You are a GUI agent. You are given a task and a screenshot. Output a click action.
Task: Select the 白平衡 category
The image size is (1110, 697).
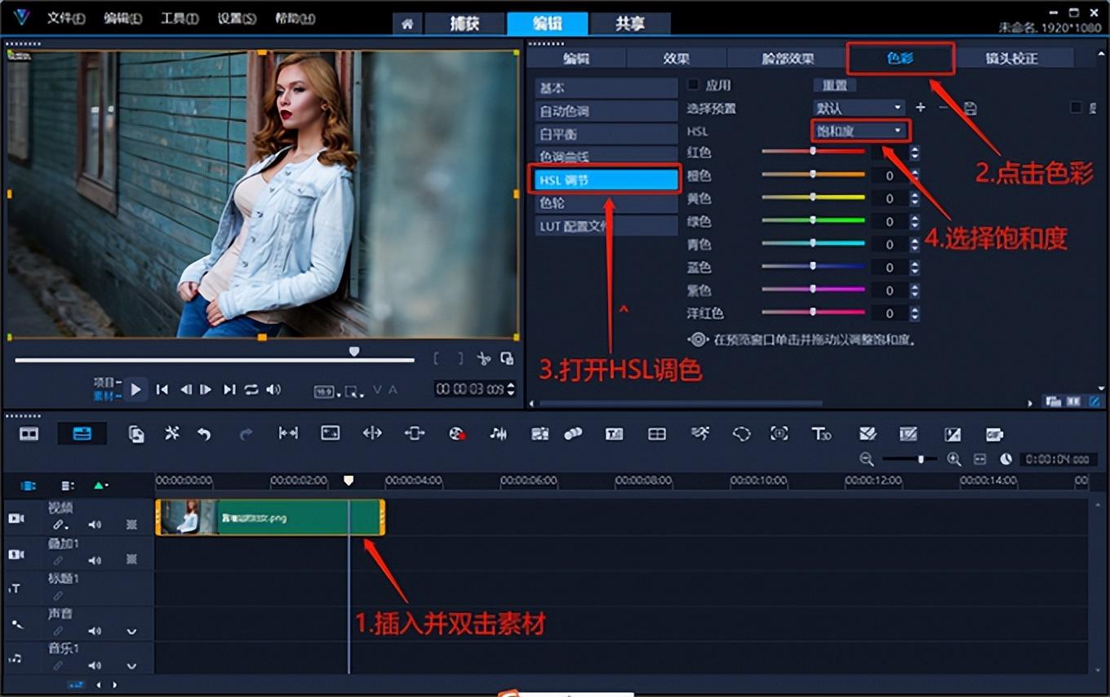tap(606, 134)
